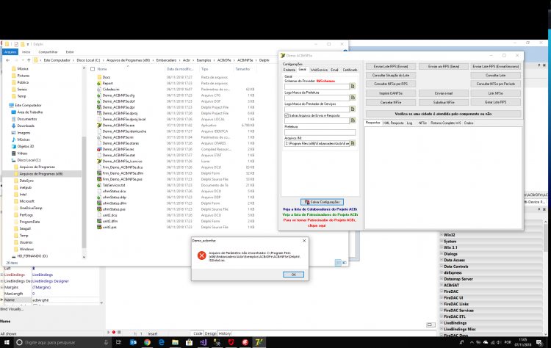Viewport: 551px width, 348px height.
Task: Click Salvar Configurações button
Action: [323, 202]
